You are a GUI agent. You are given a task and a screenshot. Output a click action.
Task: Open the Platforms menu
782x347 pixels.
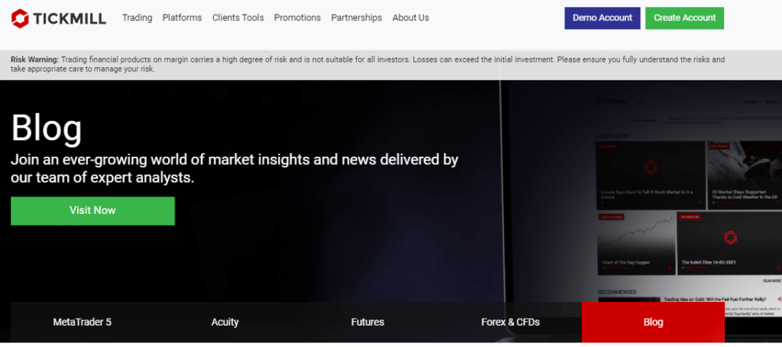click(182, 18)
